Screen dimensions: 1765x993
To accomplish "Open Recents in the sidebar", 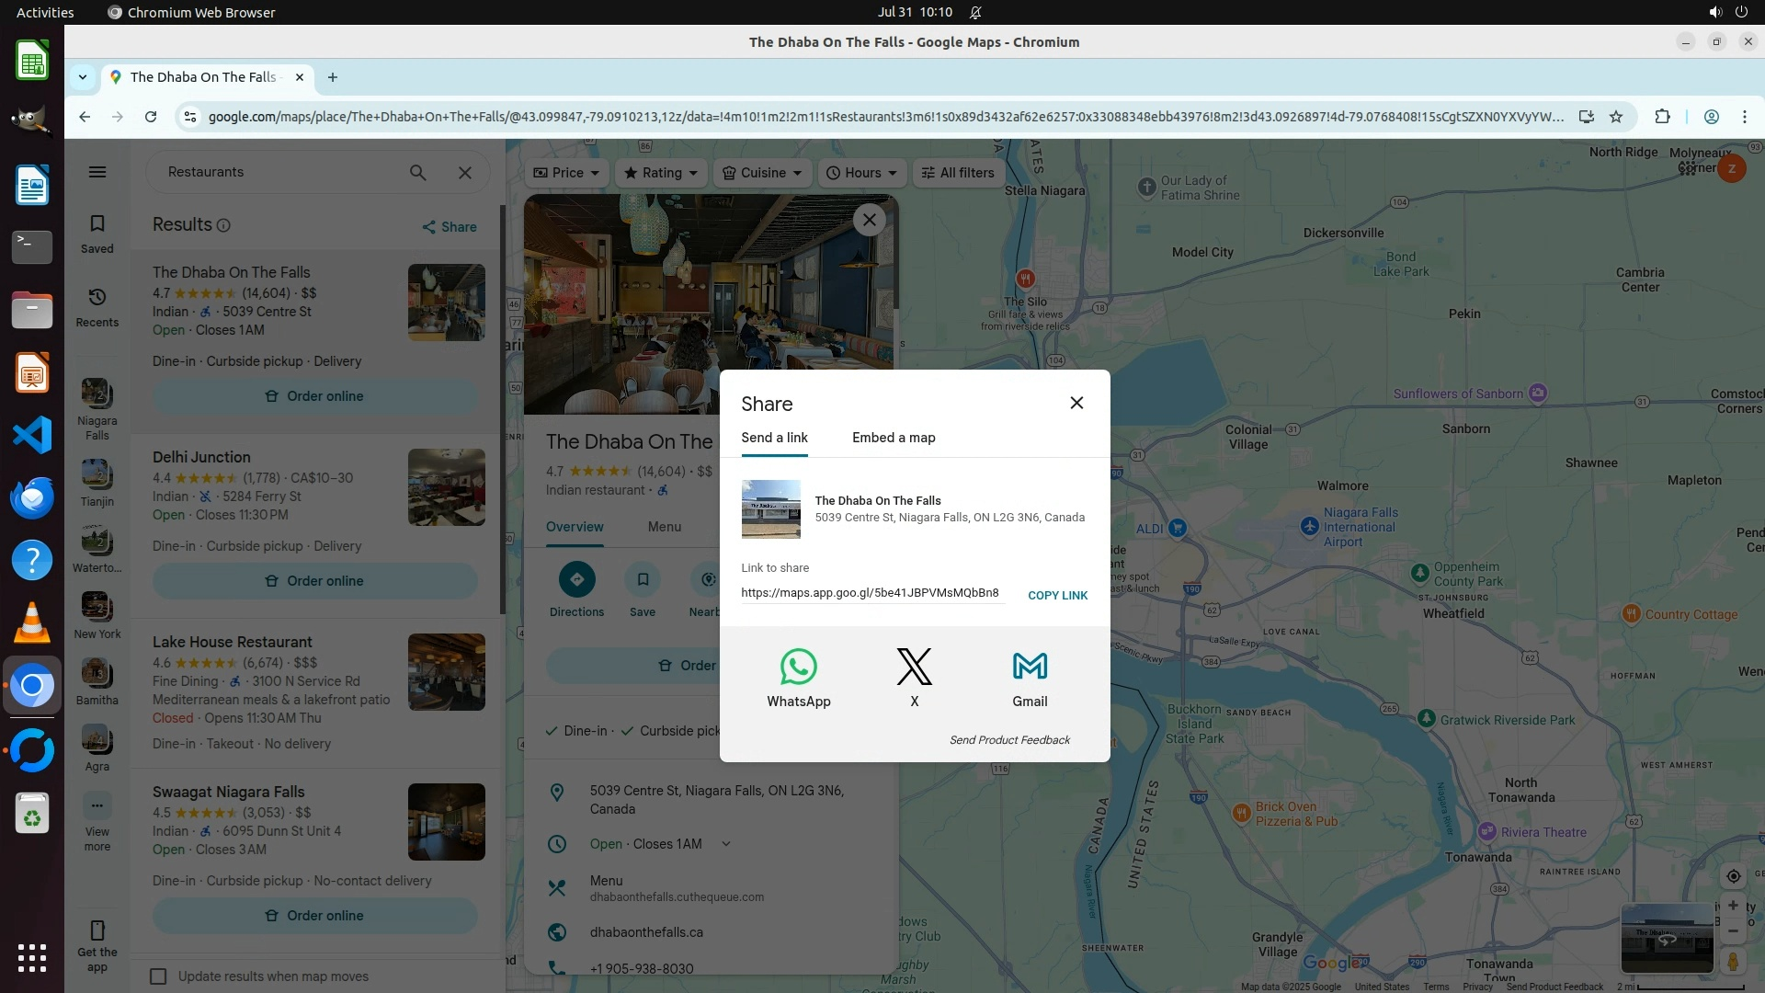I will pyautogui.click(x=97, y=307).
